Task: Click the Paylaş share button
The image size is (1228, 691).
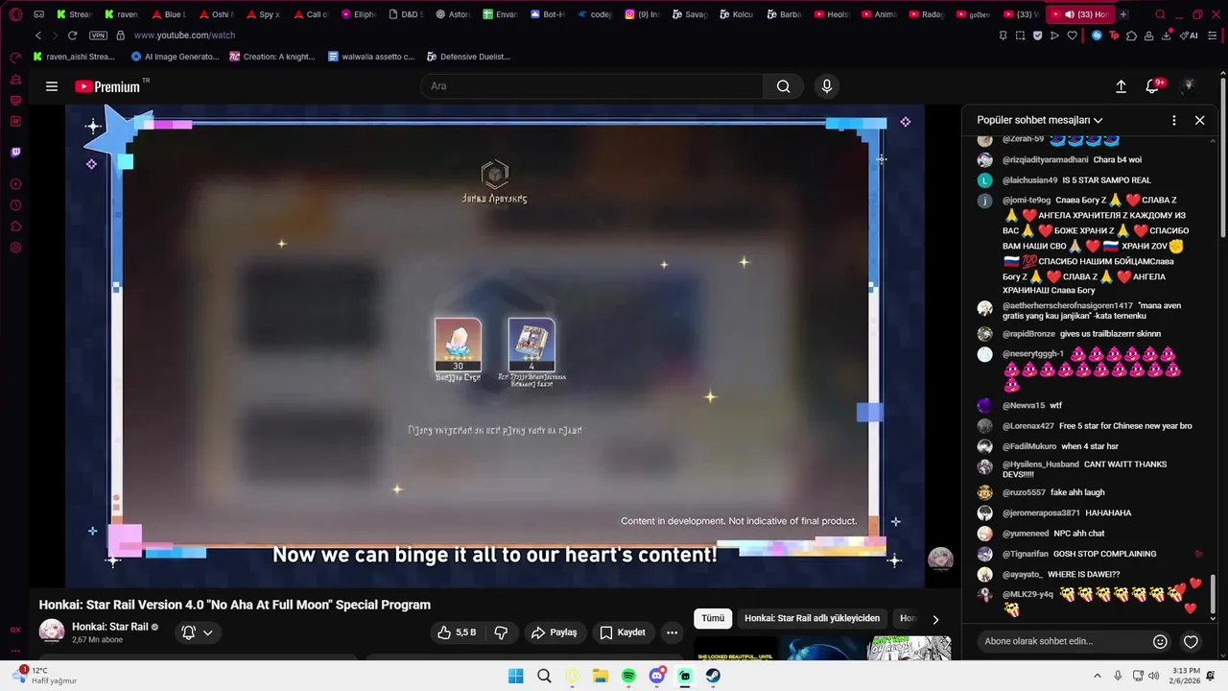Action: [555, 632]
